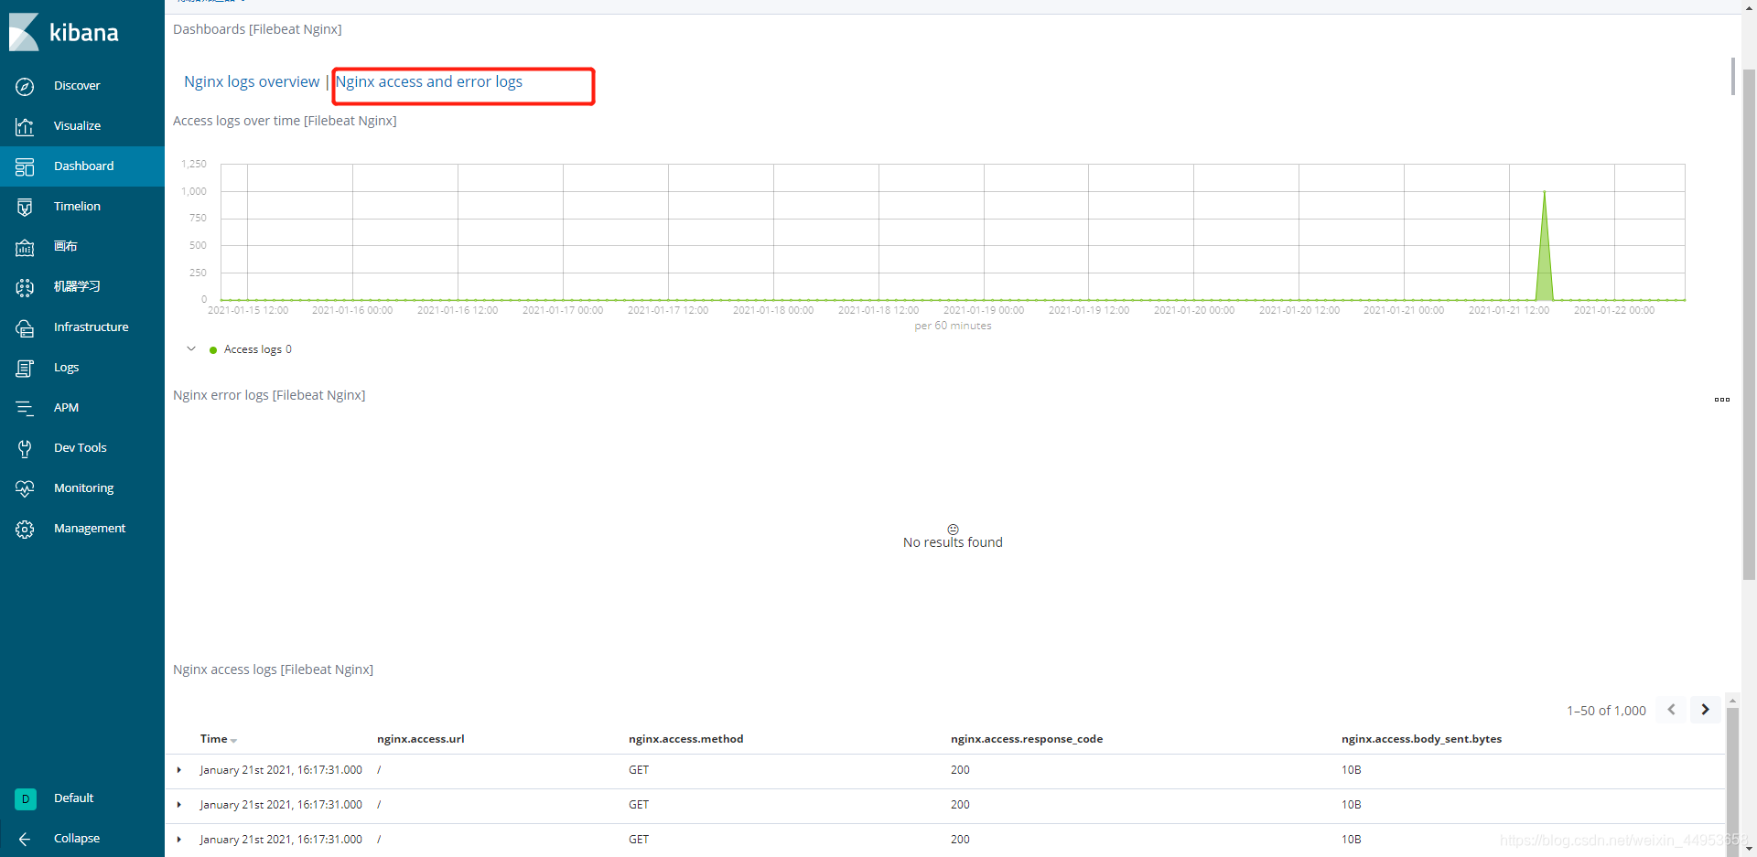1757x857 pixels.
Task: Open Nginx logs overview link
Action: 252,81
